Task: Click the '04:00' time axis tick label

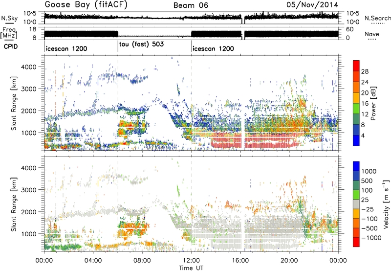Action: 93,261
